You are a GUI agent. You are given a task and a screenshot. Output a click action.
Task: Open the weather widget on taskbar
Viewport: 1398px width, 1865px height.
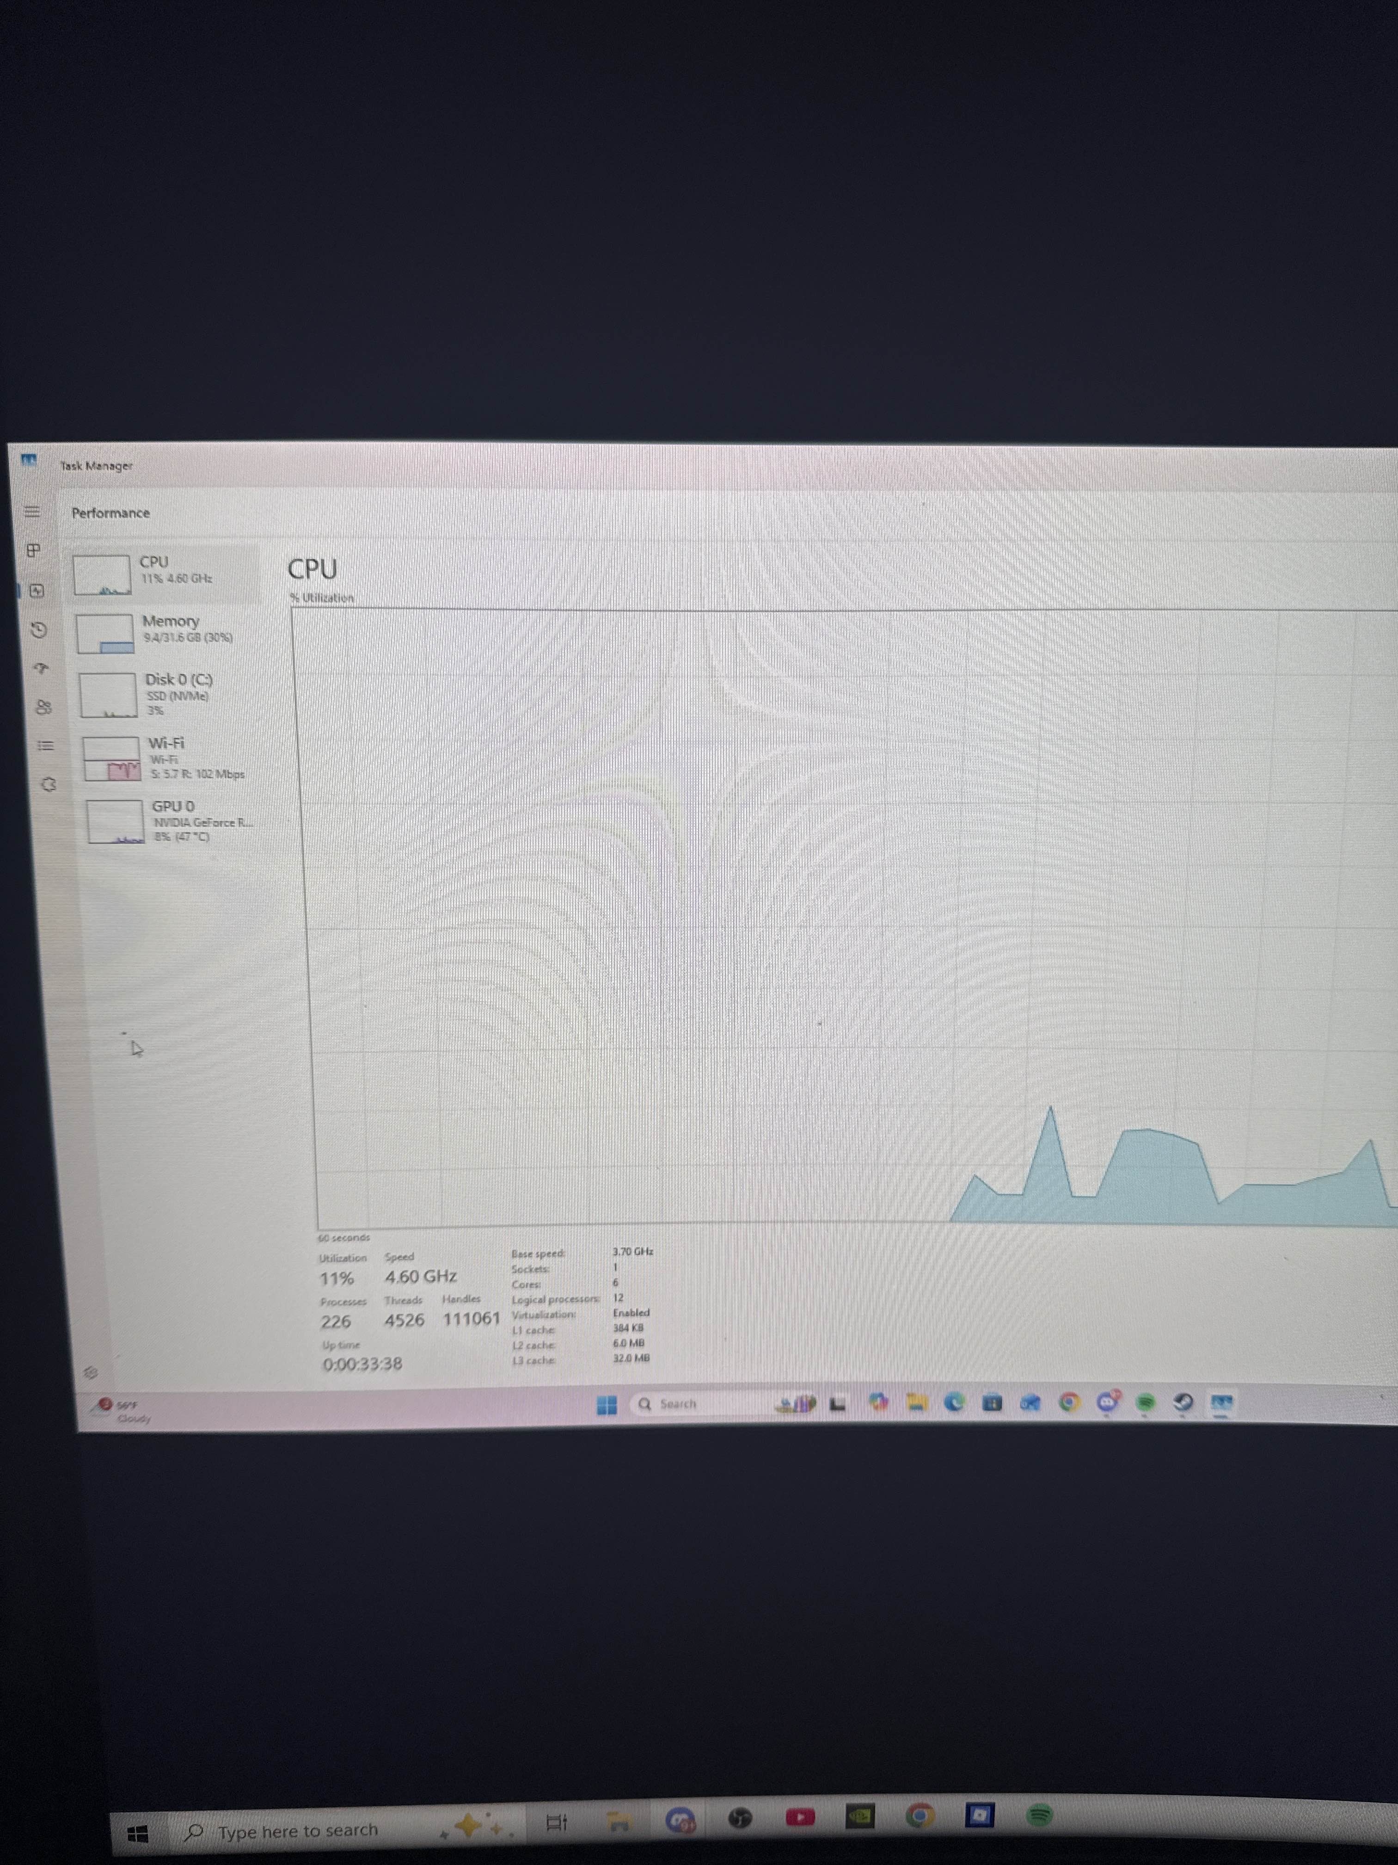click(122, 1411)
